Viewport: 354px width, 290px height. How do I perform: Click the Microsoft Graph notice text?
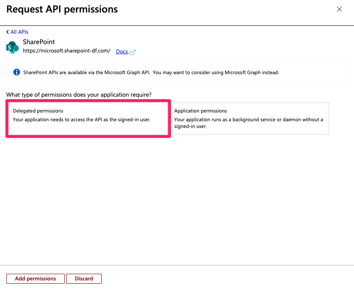151,72
